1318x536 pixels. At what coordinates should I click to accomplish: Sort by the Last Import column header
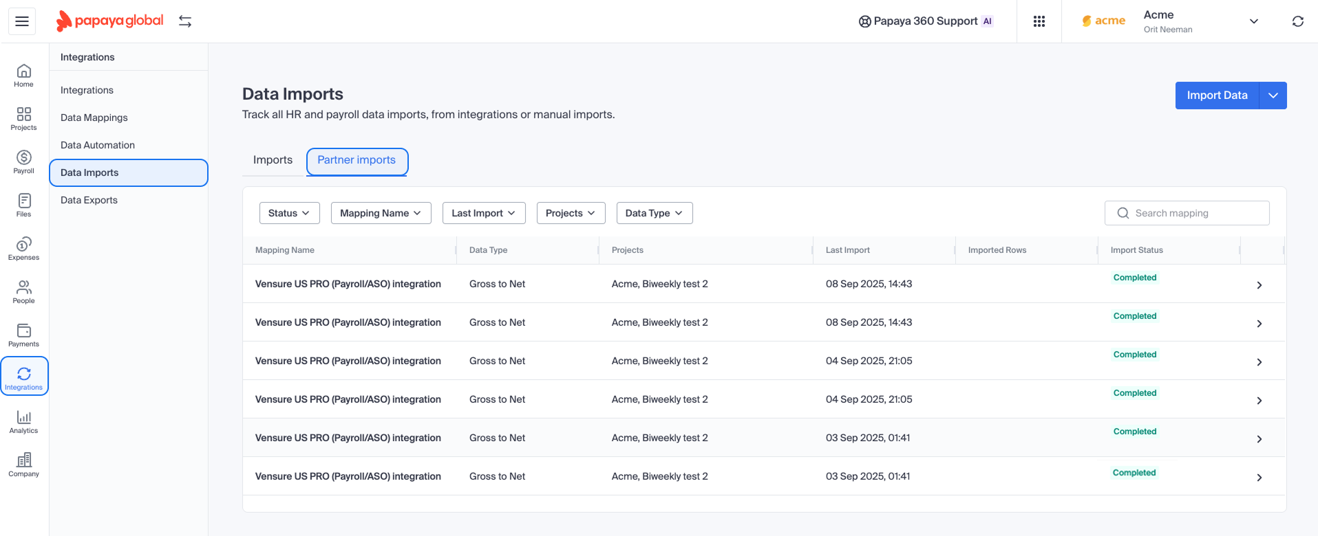848,250
